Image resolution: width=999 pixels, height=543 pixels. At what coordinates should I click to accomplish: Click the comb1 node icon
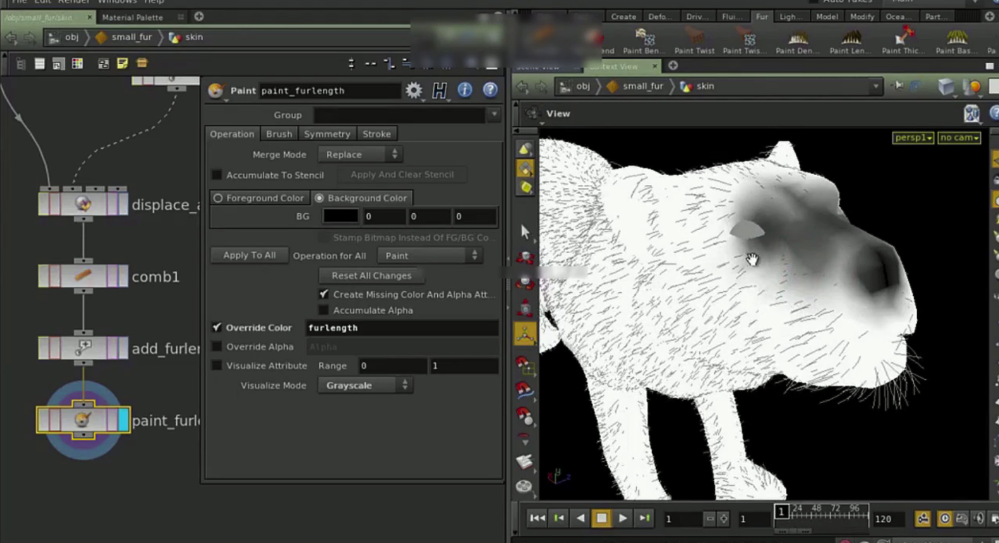coord(83,276)
